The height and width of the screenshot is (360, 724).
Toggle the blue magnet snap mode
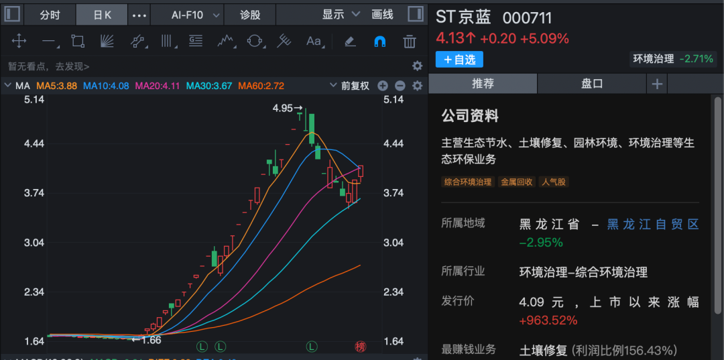379,42
